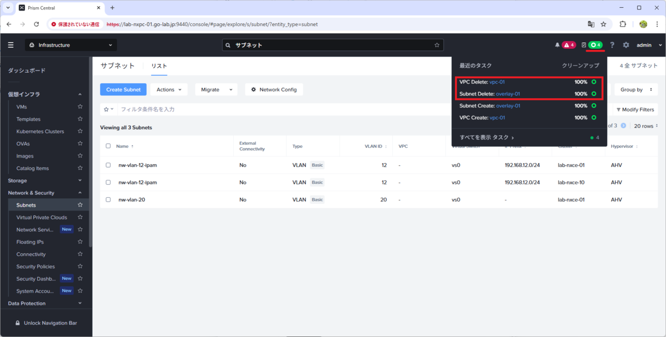Open the Migrate dropdown

(216, 89)
